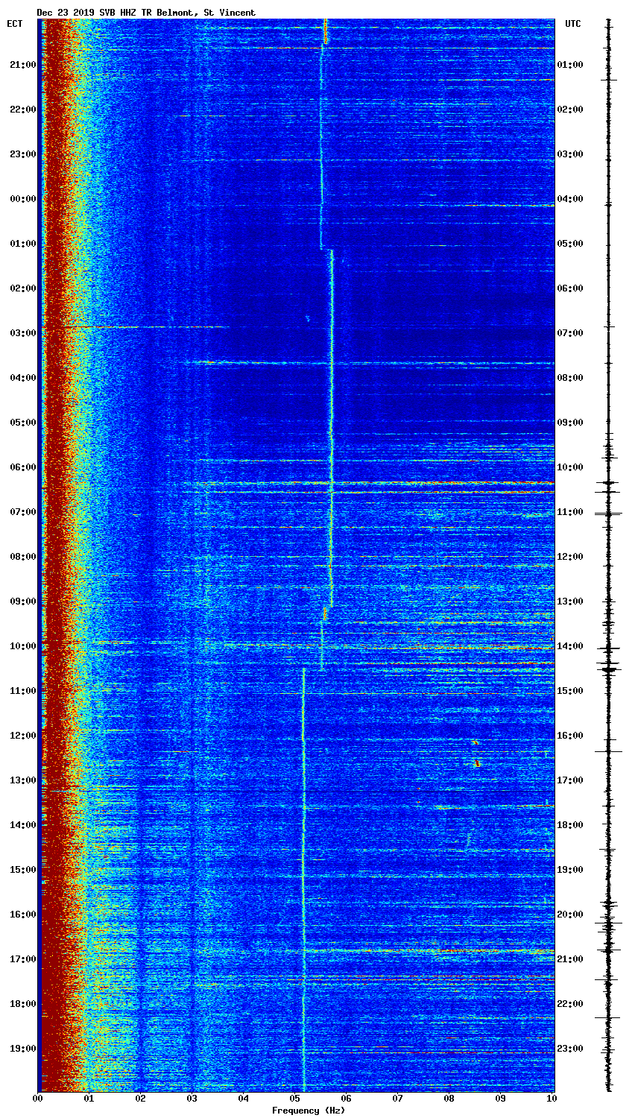635x1118 pixels.
Task: Click the 10:00 label on the UTC axis
Action: click(x=570, y=467)
